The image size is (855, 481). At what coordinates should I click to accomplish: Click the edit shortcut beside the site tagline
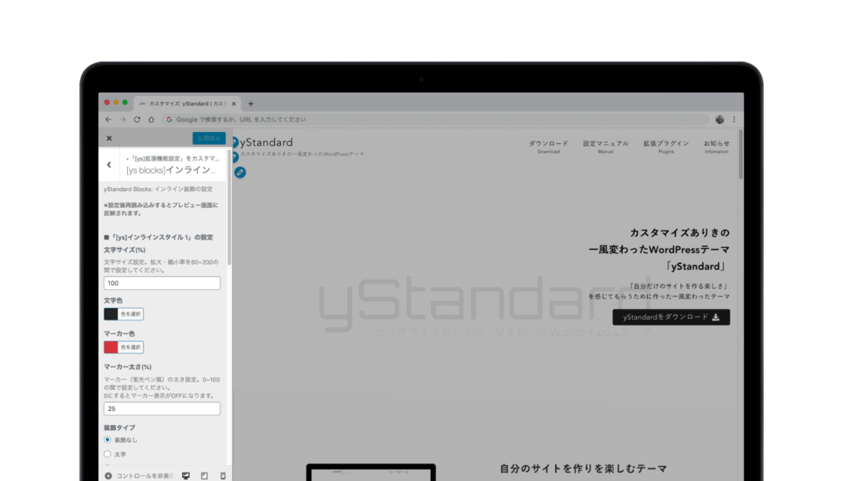[x=235, y=157]
